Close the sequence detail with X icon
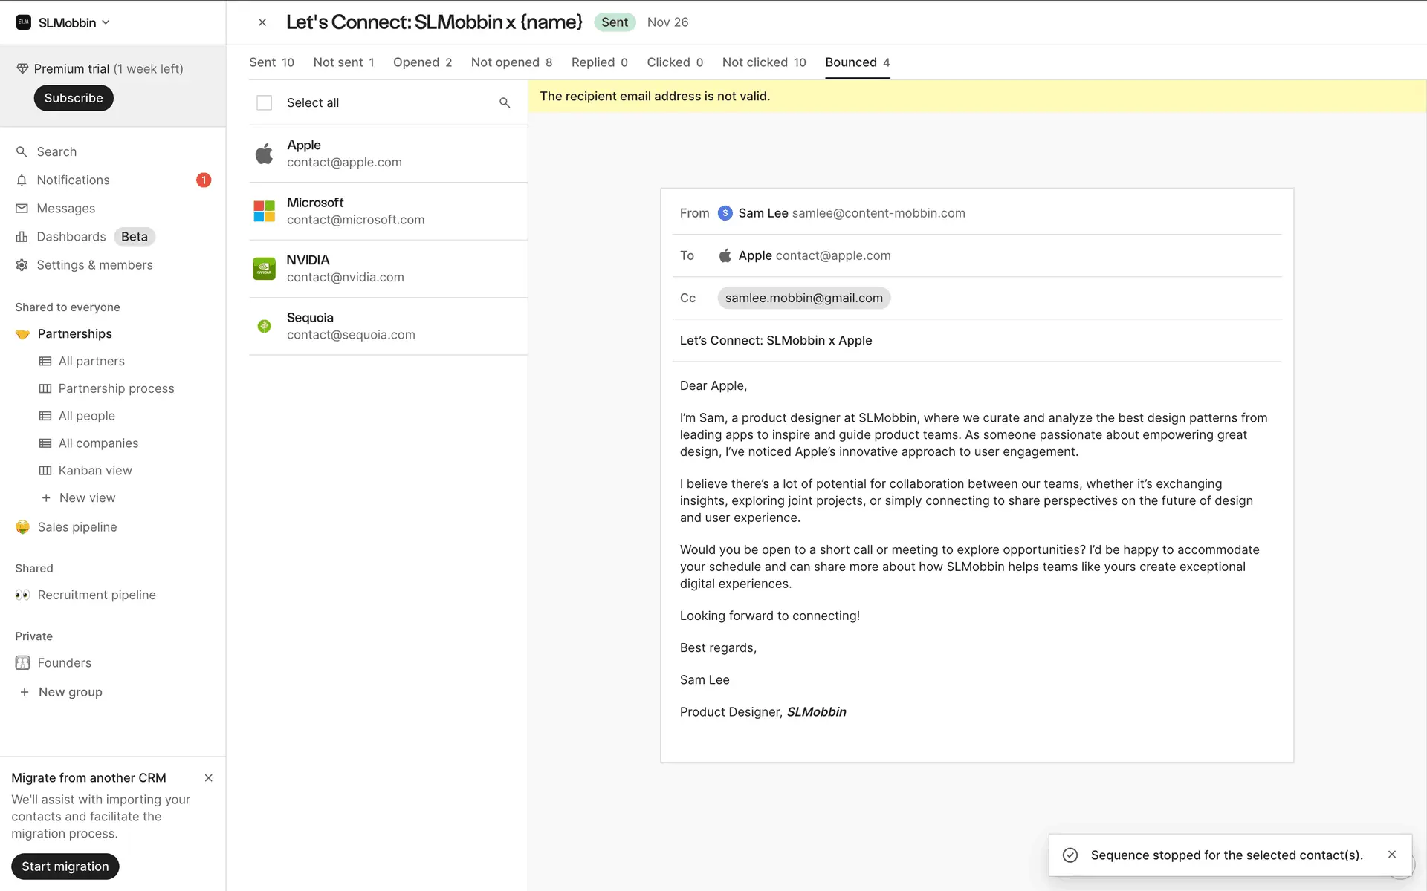Image resolution: width=1427 pixels, height=891 pixels. pos(262,22)
